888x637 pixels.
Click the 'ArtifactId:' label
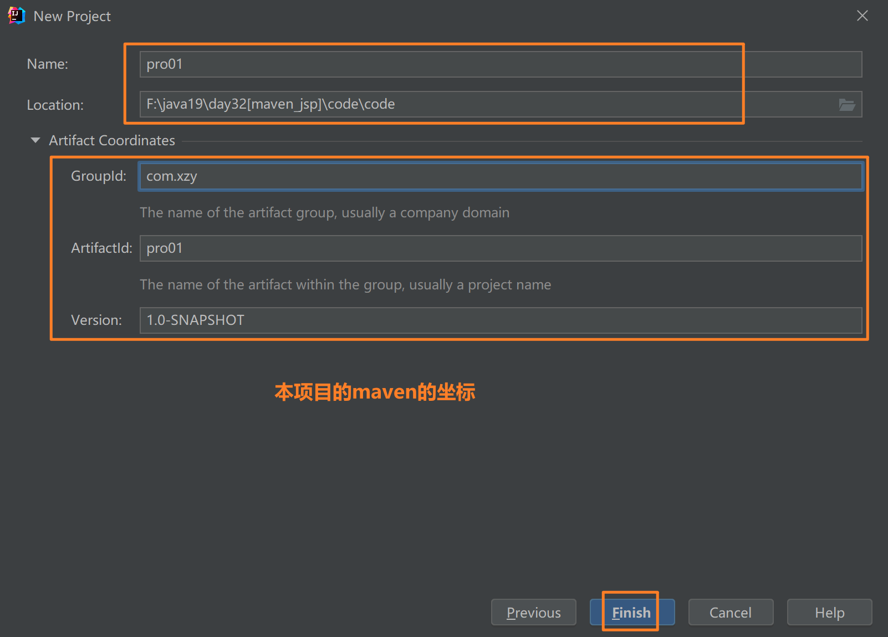(x=102, y=248)
